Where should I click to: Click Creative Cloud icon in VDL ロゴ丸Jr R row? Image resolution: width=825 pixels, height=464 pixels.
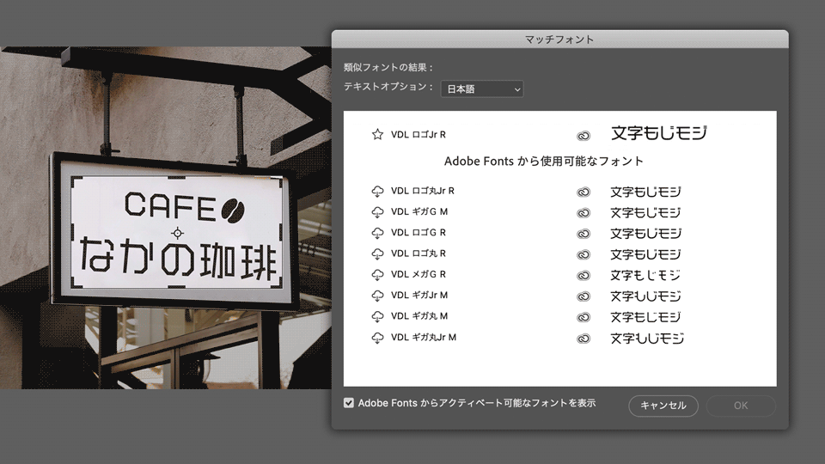tap(583, 192)
